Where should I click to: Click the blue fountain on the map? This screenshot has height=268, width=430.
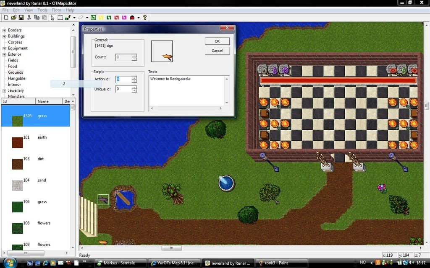[226, 183]
